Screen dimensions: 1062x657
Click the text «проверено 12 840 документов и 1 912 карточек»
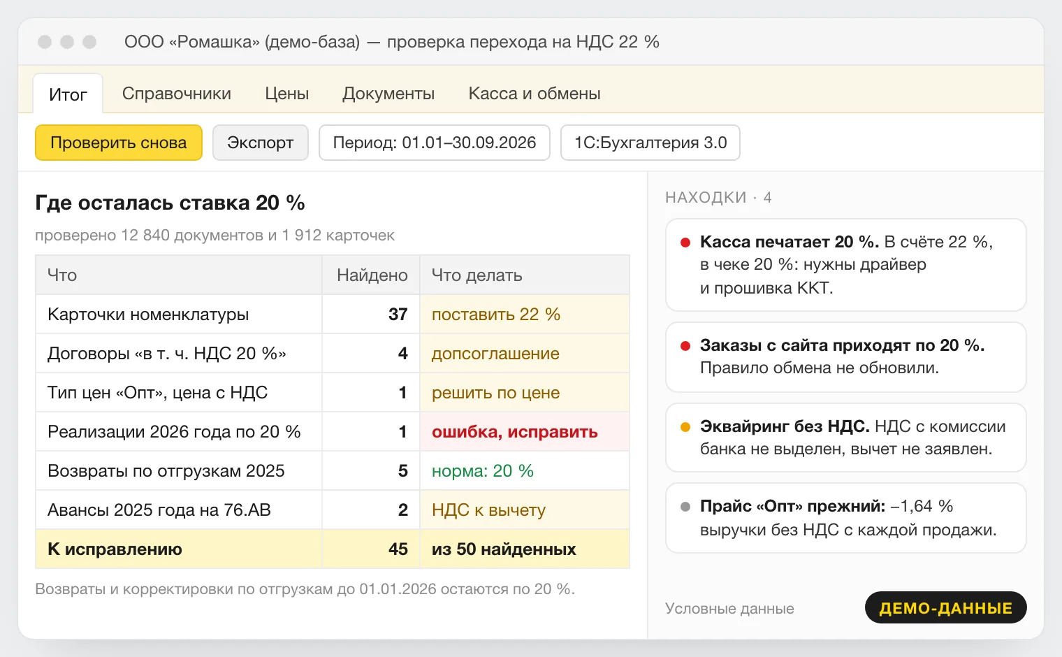point(214,236)
